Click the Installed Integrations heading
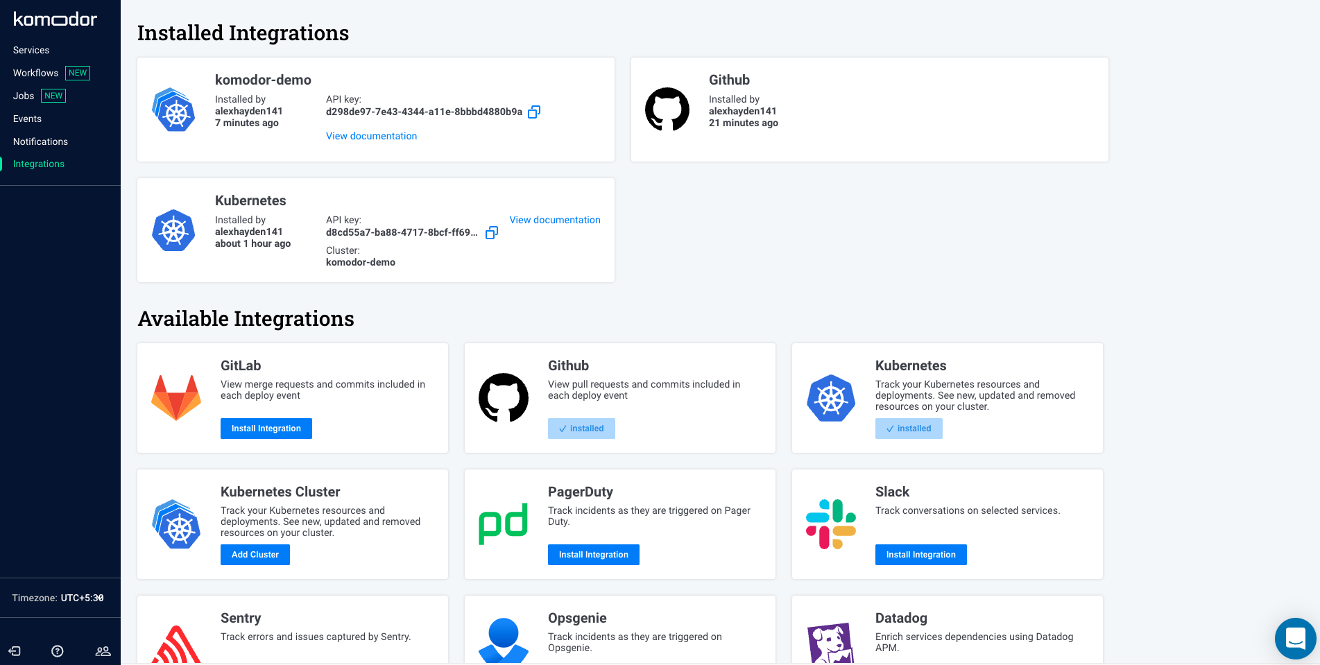The height and width of the screenshot is (665, 1320). point(243,33)
